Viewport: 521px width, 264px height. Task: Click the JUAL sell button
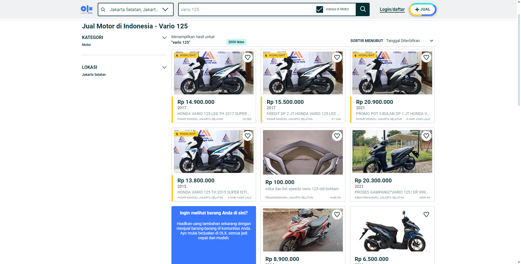tap(422, 9)
